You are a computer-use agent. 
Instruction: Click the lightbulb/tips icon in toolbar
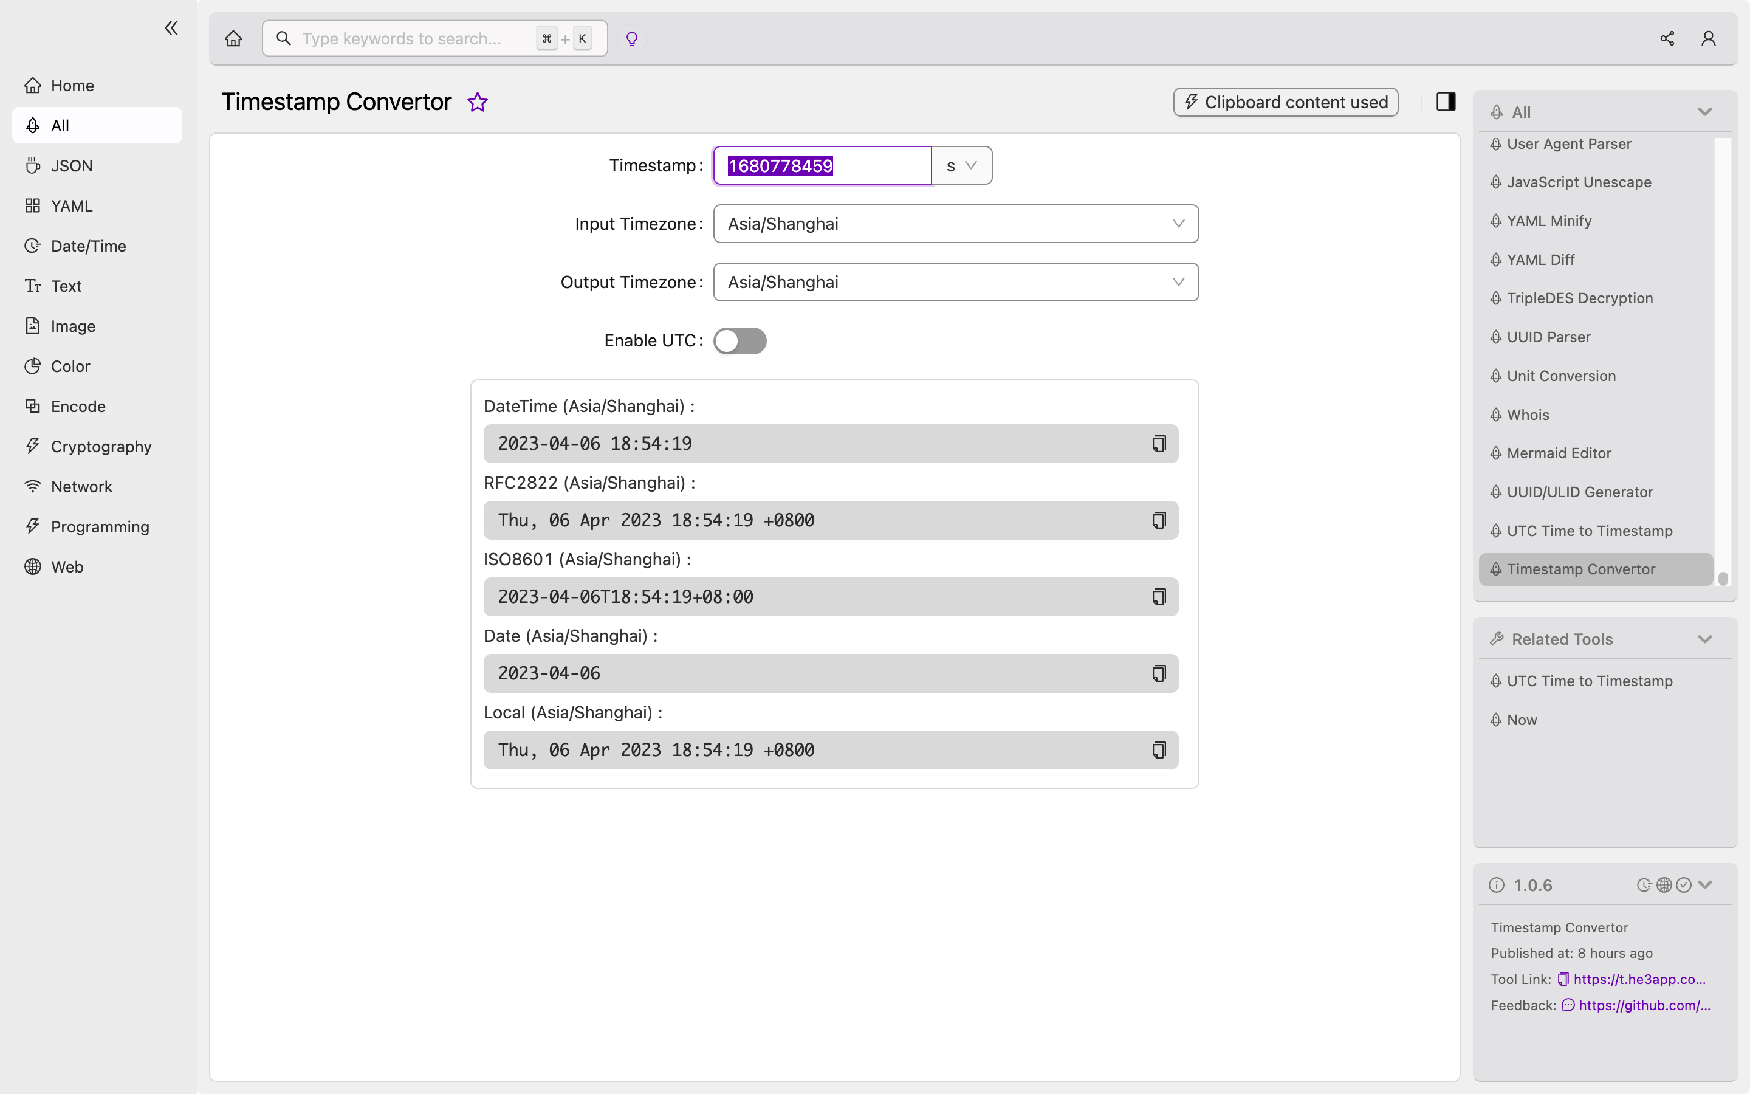[631, 38]
